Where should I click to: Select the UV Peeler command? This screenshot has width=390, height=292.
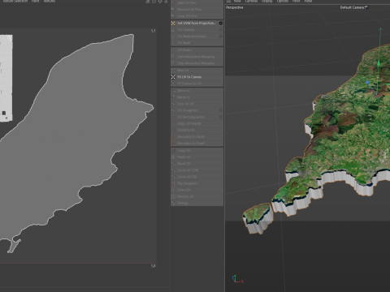pyautogui.click(x=197, y=50)
